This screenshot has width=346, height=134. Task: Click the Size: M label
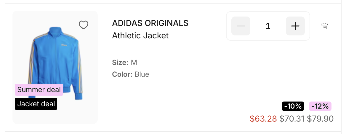point(124,63)
